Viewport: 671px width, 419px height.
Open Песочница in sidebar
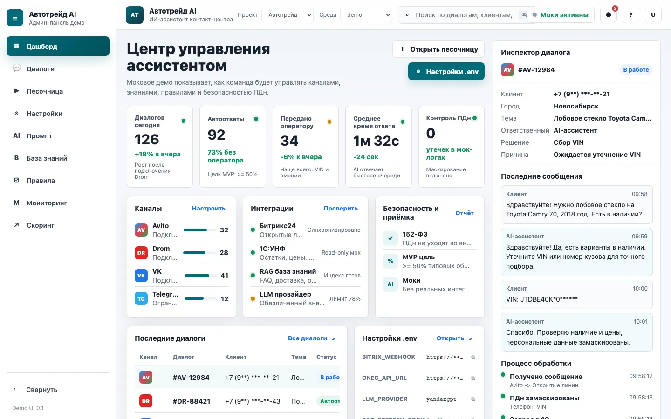tap(58, 91)
